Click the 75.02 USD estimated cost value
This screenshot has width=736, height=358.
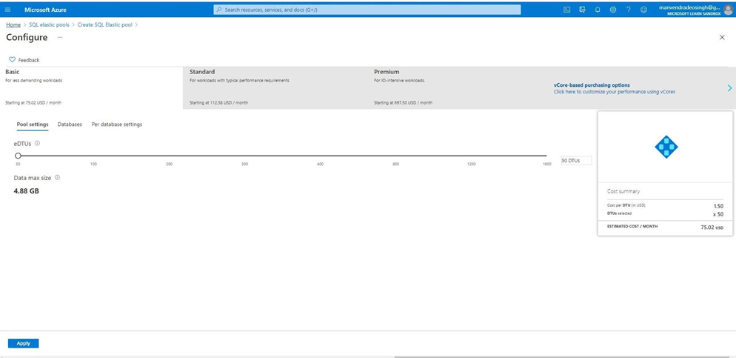tap(712, 227)
